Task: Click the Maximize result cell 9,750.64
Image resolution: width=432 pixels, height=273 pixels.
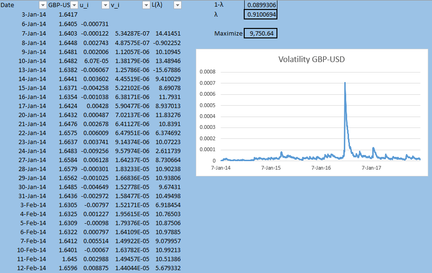Action: (x=260, y=34)
